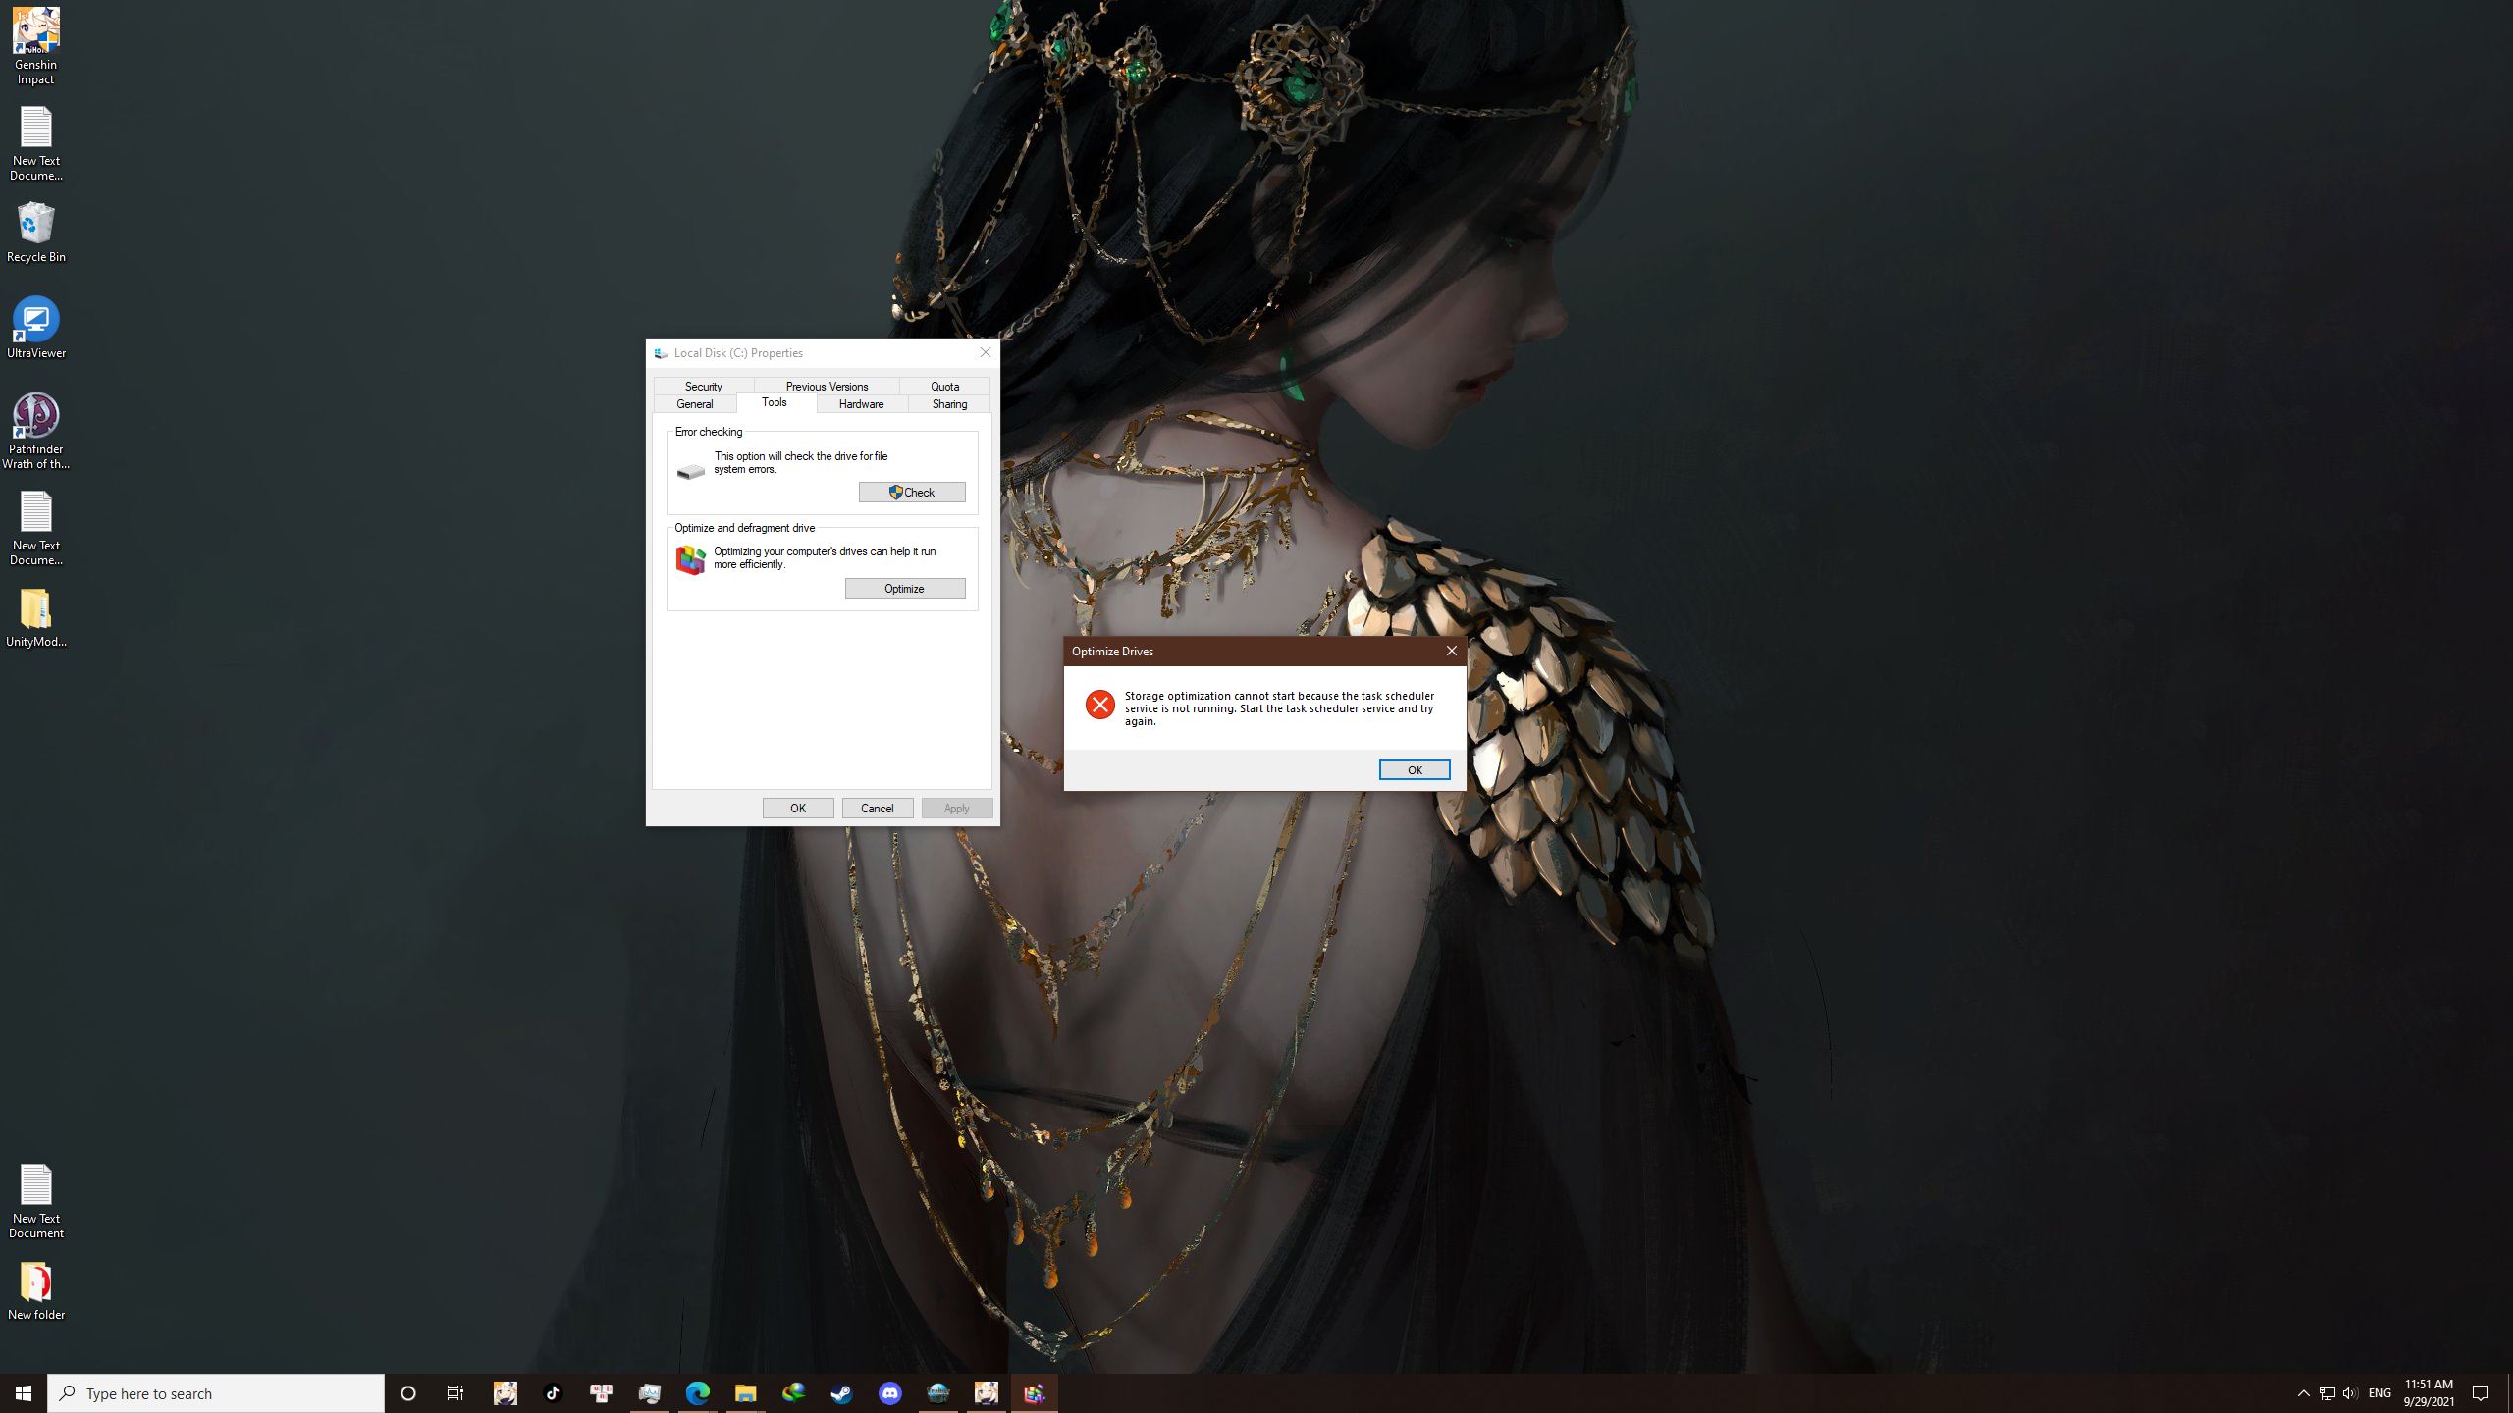Expand the Security tab options
The width and height of the screenshot is (2513, 1413).
coord(703,385)
